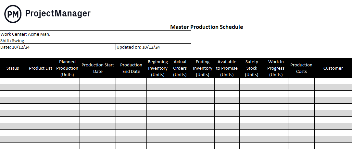Click the Planned Production (Units) header
The height and width of the screenshot is (149, 352).
67,68
